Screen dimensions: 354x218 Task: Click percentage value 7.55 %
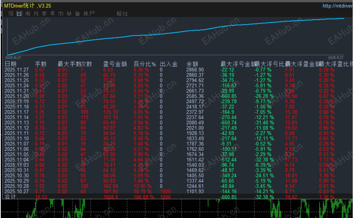(141, 117)
